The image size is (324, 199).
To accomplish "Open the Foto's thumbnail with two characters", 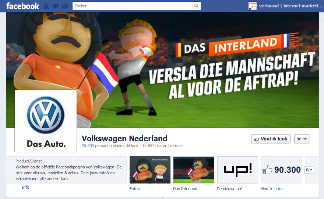I will pyautogui.click(x=150, y=170).
